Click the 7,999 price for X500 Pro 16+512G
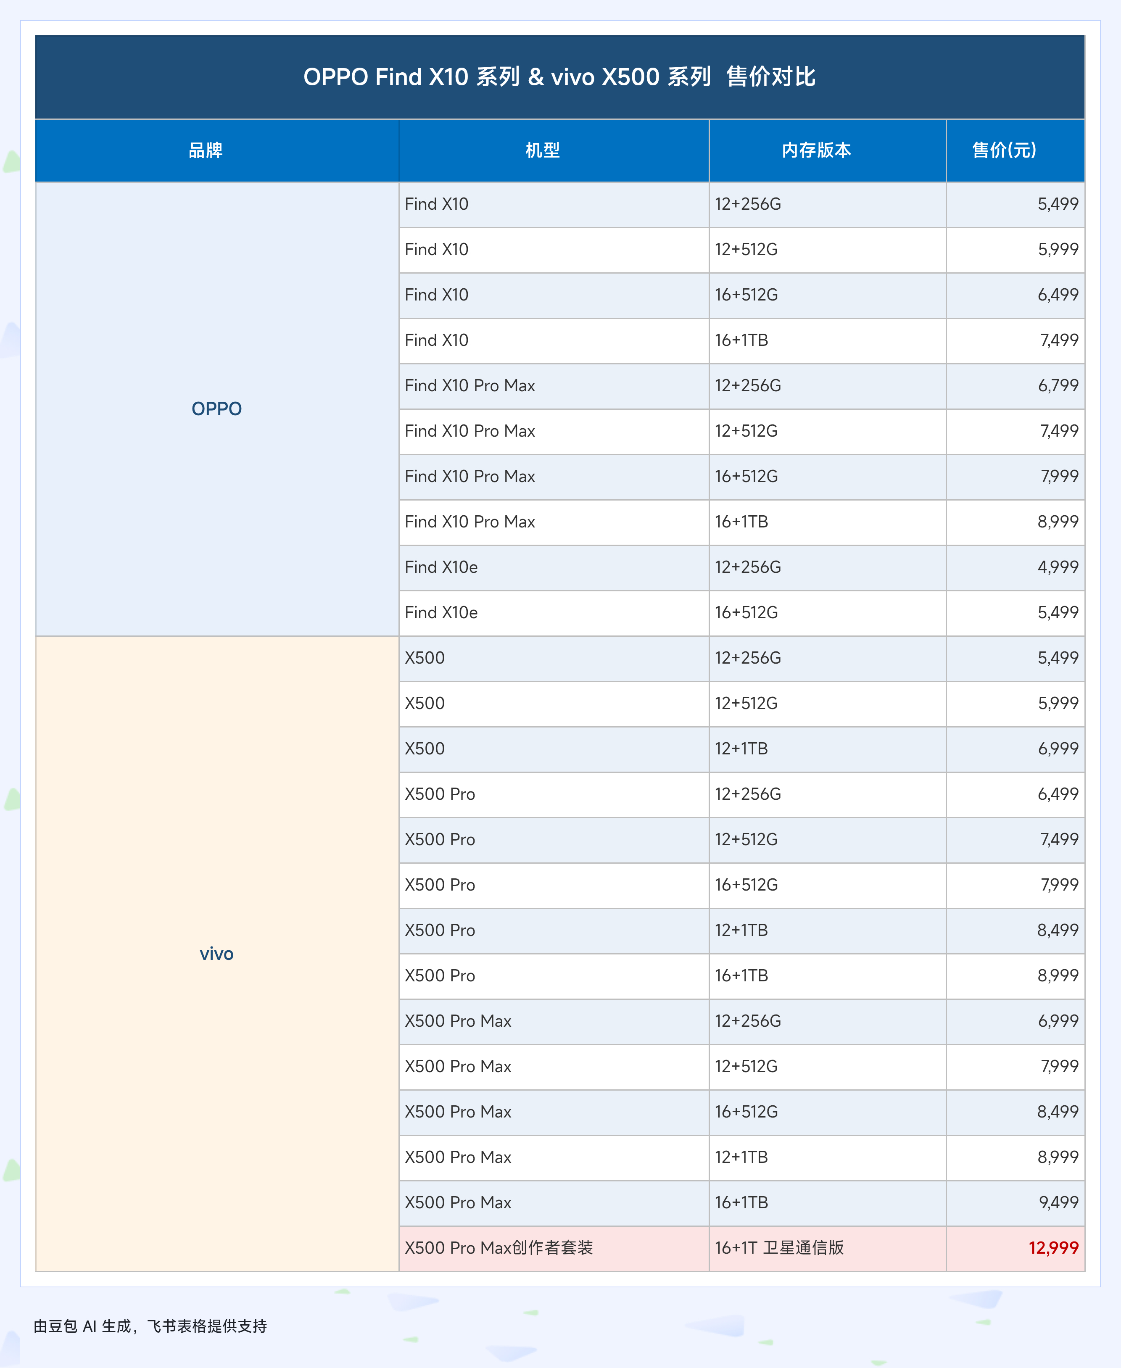 coord(1015,885)
